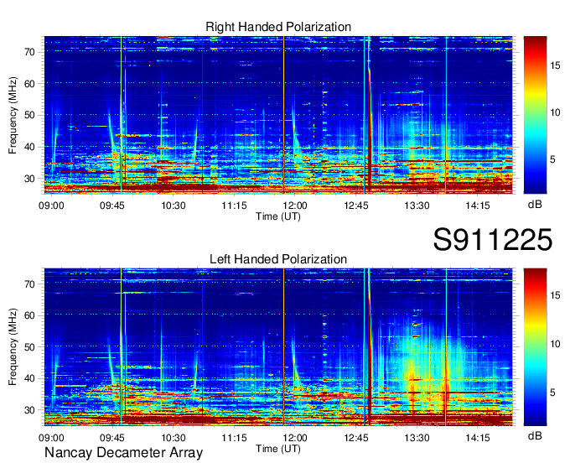Click the 30 MHz tick of Left Handed plot
Viewport: 570px width, 463px height.
30,411
